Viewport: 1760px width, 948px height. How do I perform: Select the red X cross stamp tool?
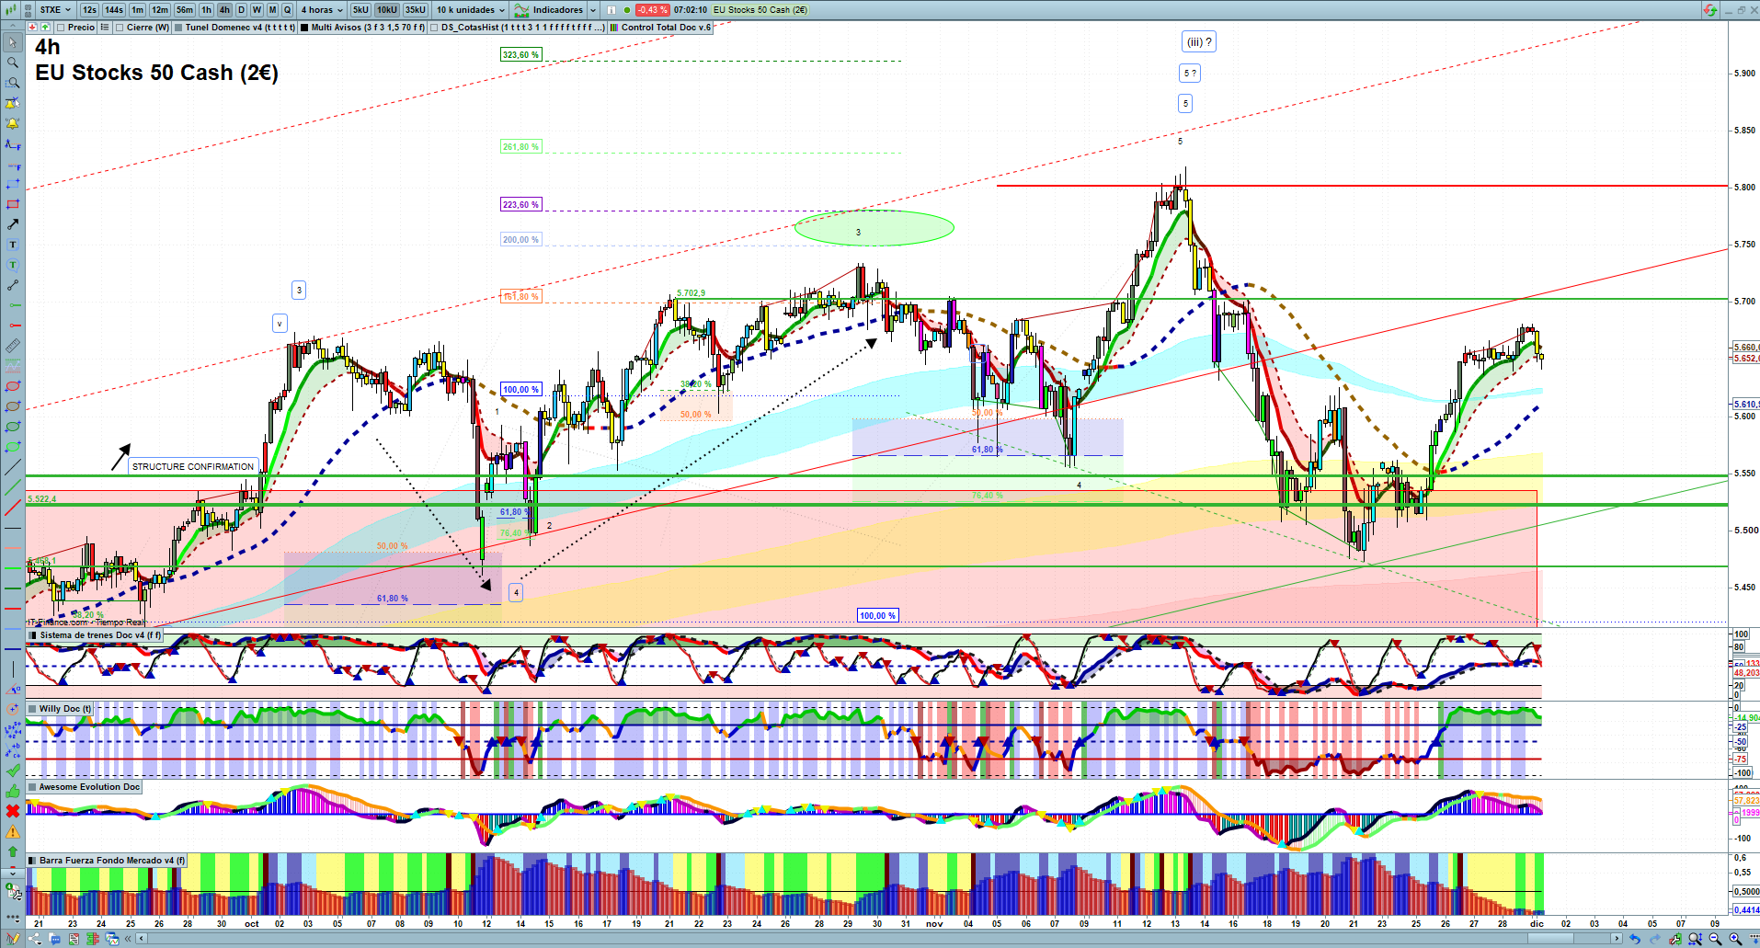point(13,811)
